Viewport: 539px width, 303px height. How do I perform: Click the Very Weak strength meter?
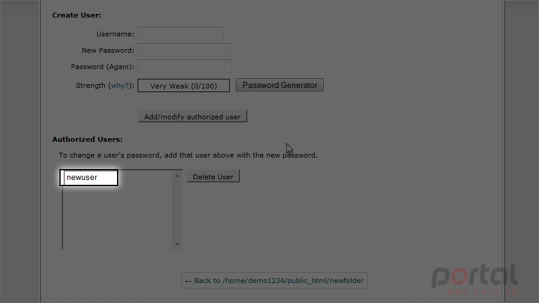(184, 85)
